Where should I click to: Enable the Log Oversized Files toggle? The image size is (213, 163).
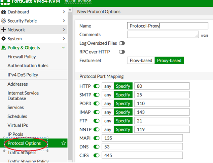(x=121, y=43)
